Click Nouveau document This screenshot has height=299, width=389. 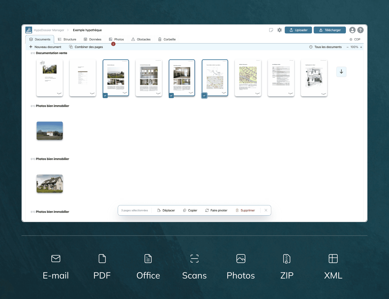pos(45,47)
